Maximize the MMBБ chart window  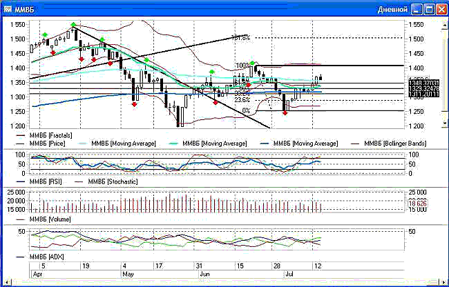tap(429, 10)
